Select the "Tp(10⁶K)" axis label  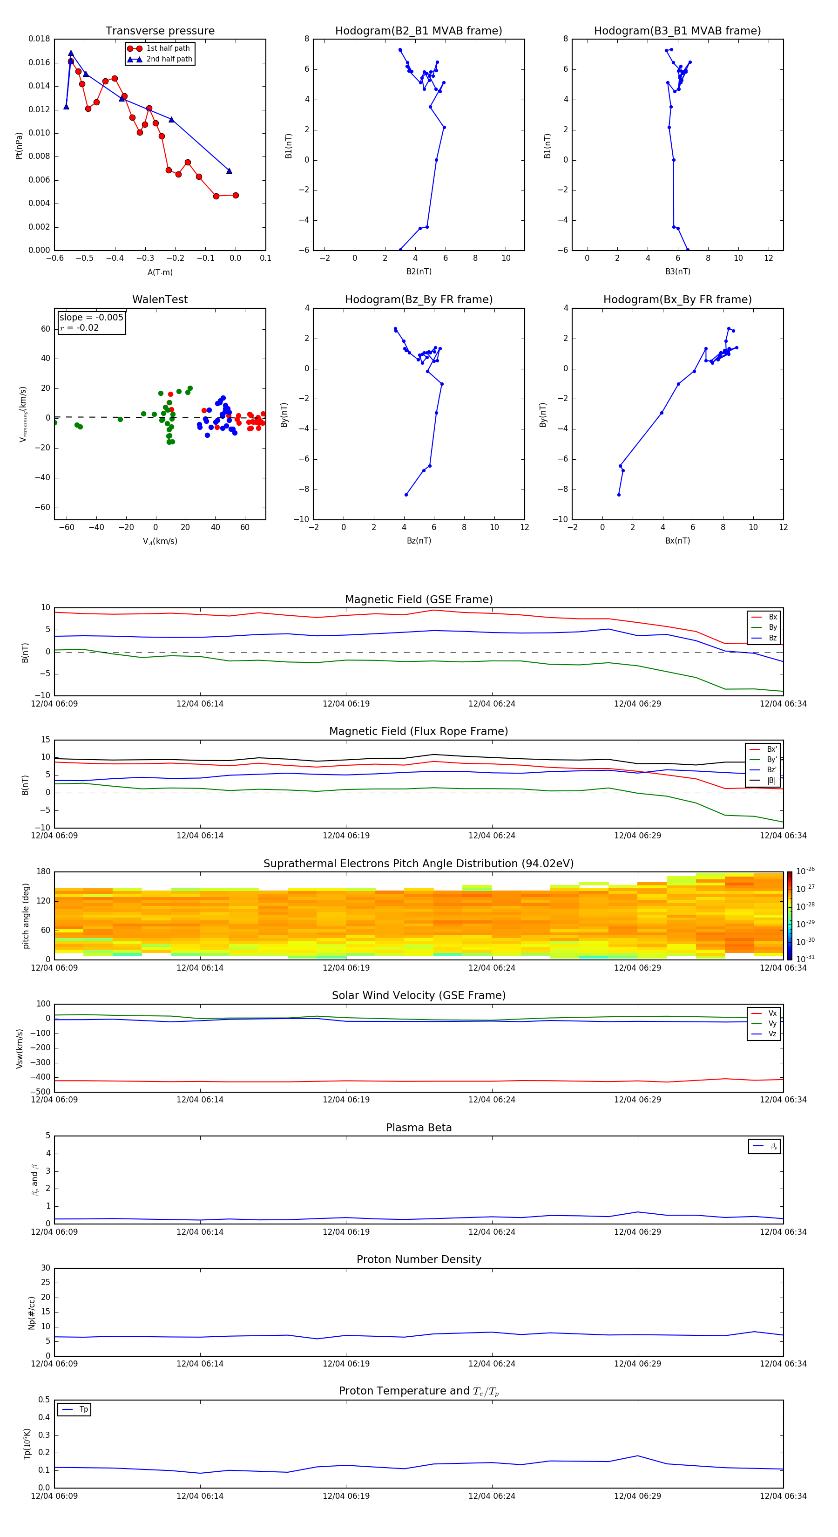pyautogui.click(x=27, y=1444)
